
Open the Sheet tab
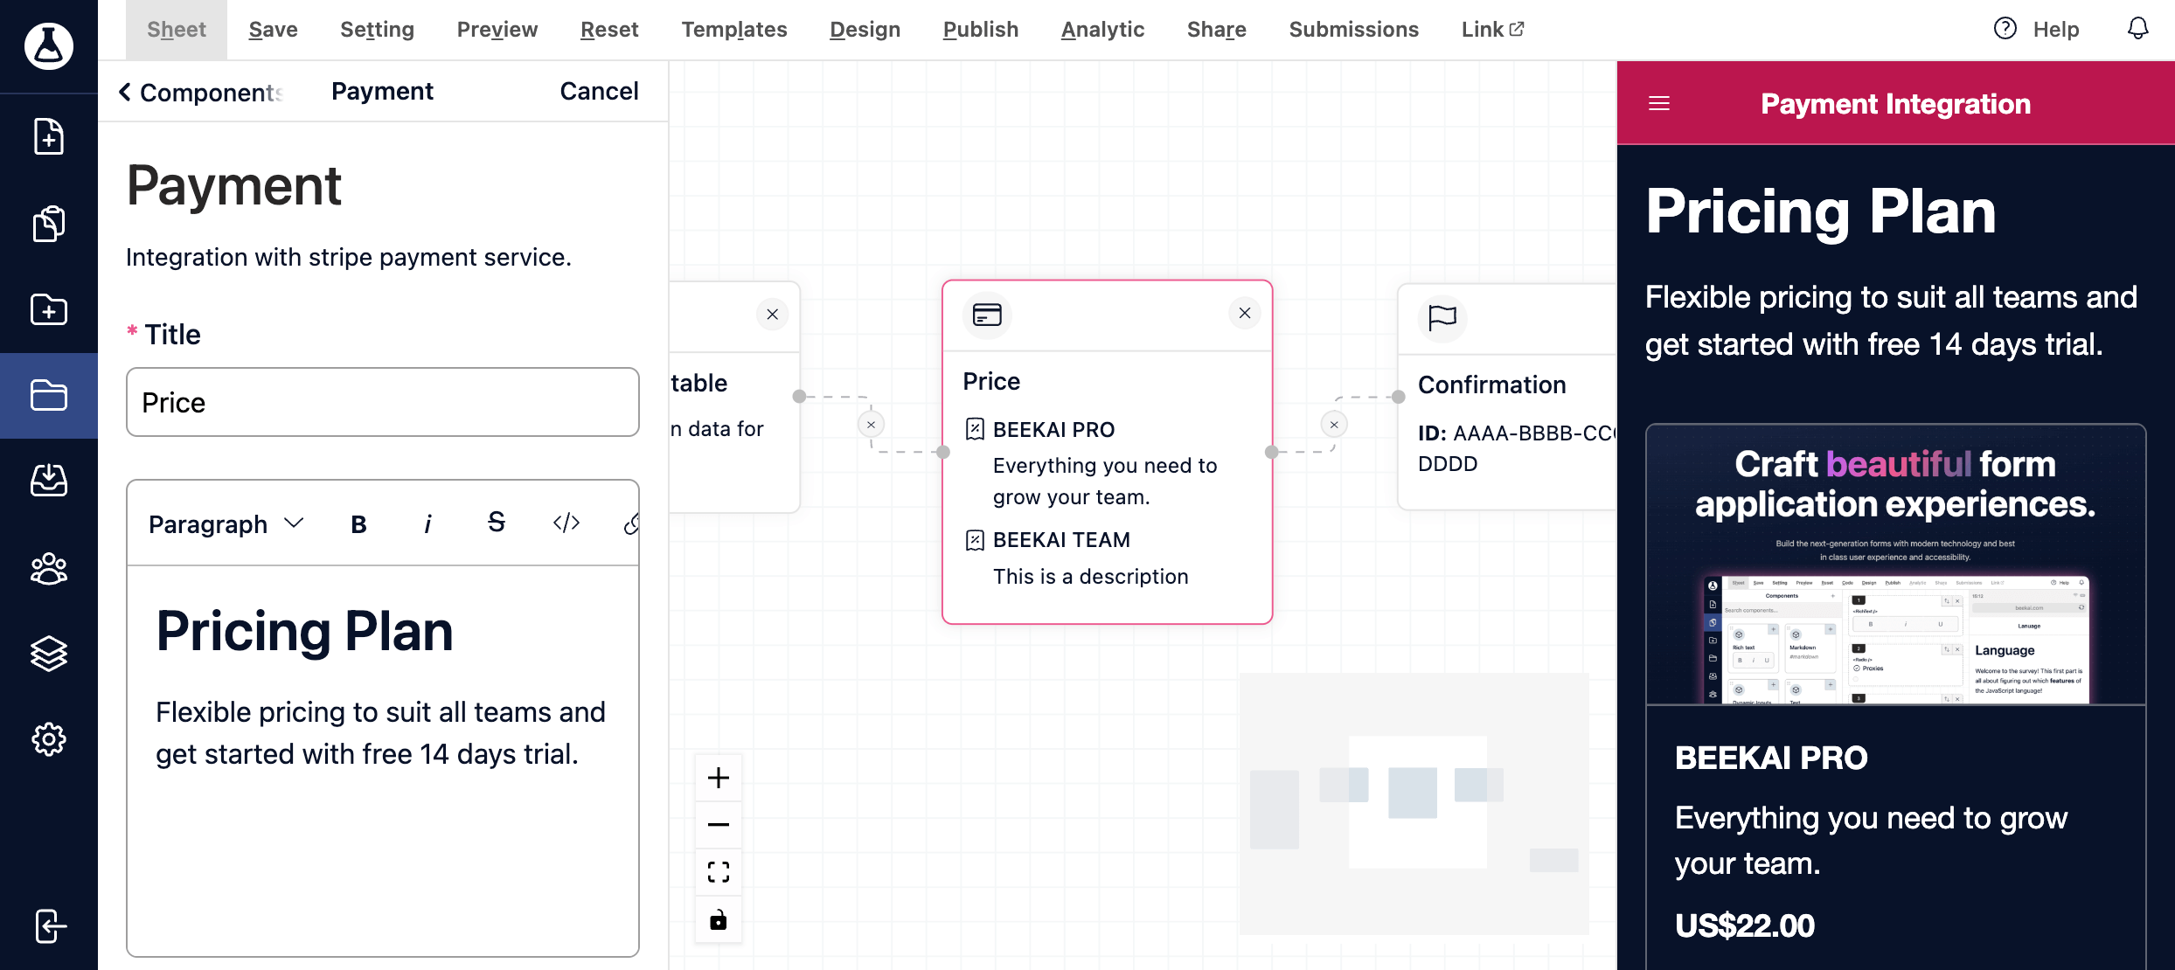coord(177,30)
